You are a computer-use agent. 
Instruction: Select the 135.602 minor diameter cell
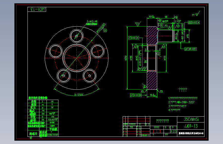[x=53, y=120]
